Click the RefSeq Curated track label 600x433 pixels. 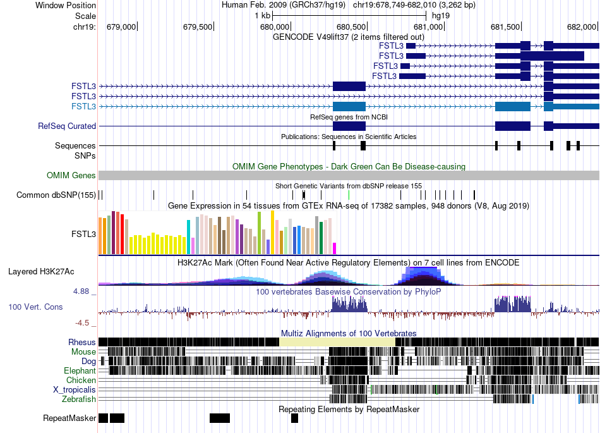[66, 126]
